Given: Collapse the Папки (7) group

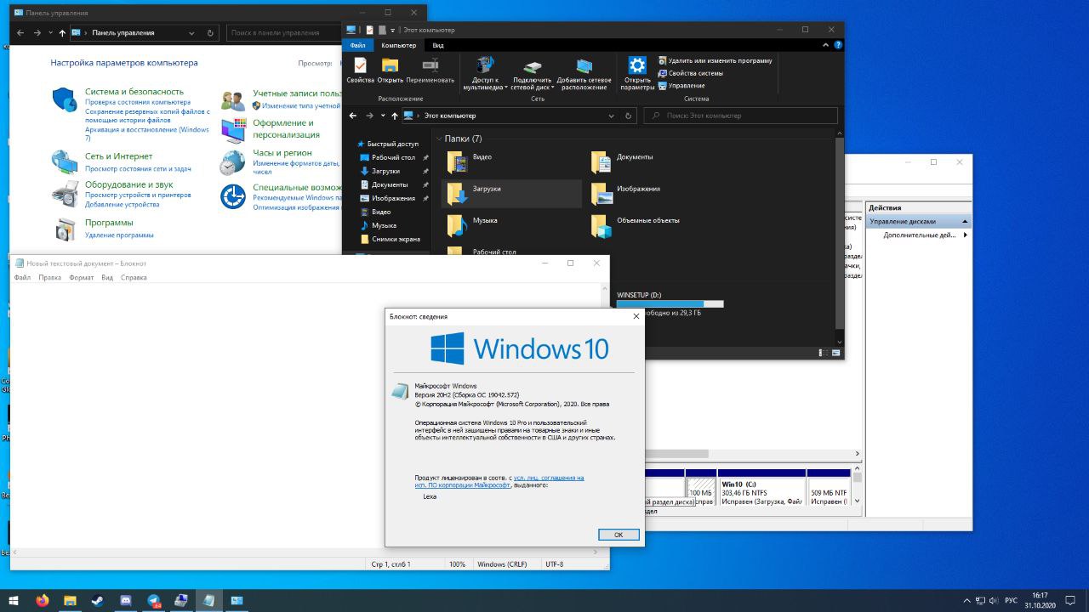Looking at the screenshot, I should tap(438, 139).
